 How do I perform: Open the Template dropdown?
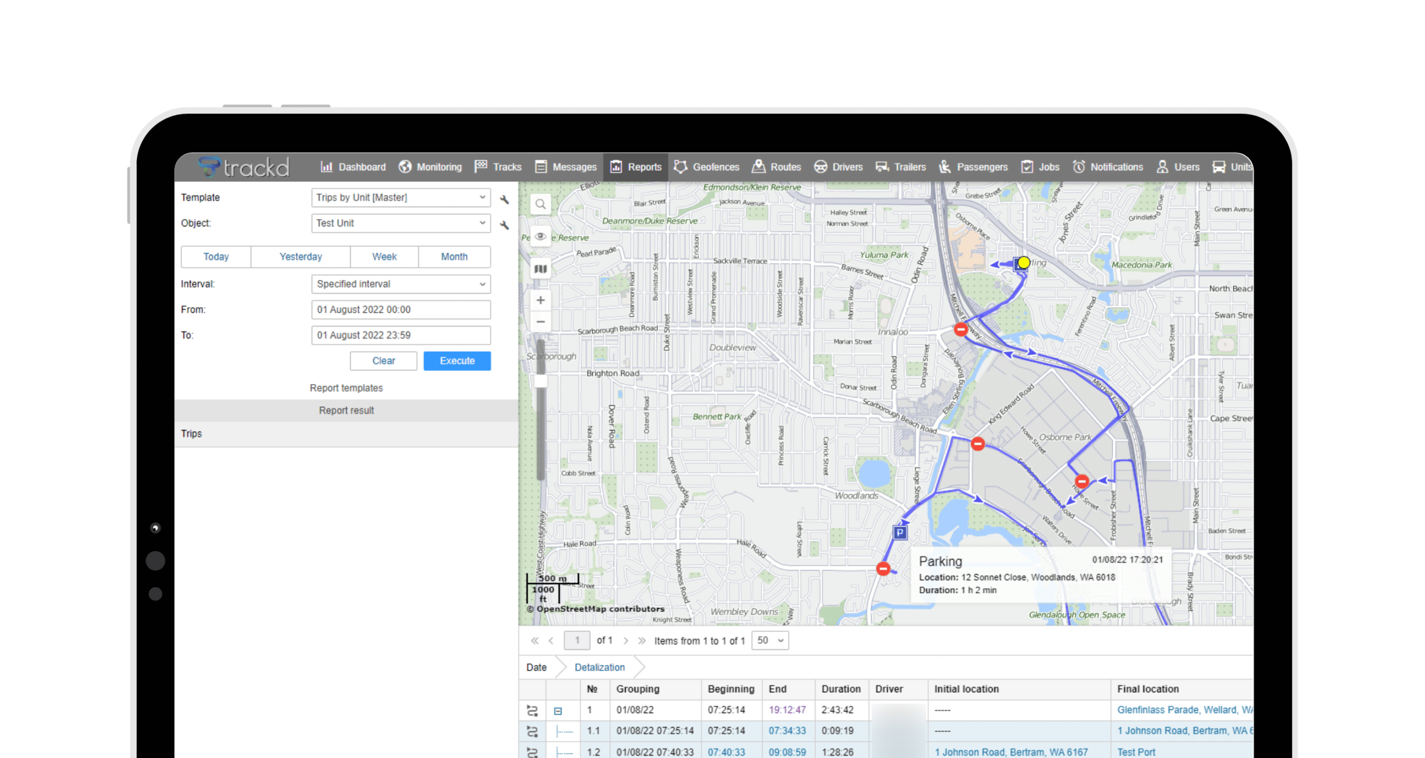point(400,198)
